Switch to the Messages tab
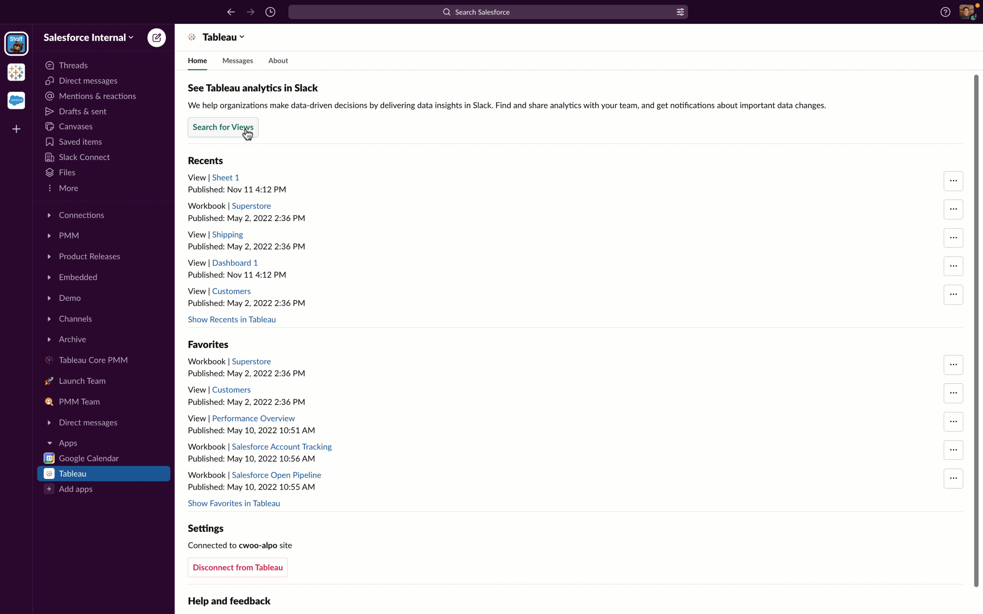The height and width of the screenshot is (614, 983). pyautogui.click(x=237, y=60)
